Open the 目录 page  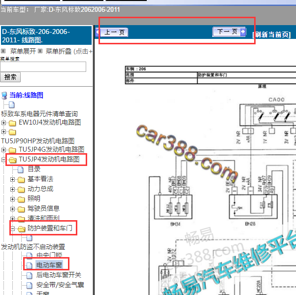click(34, 169)
